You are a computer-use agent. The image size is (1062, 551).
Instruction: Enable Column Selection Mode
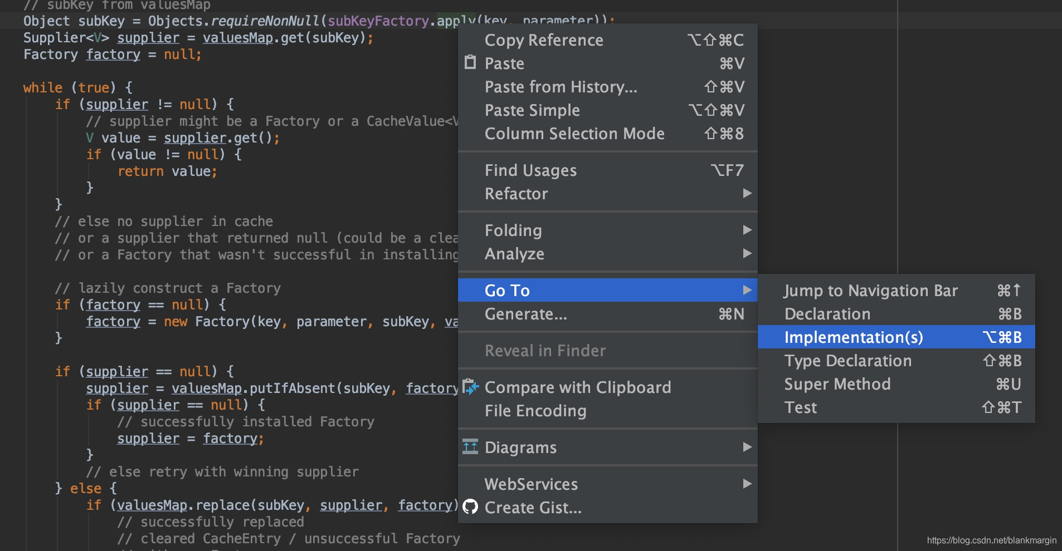point(607,134)
